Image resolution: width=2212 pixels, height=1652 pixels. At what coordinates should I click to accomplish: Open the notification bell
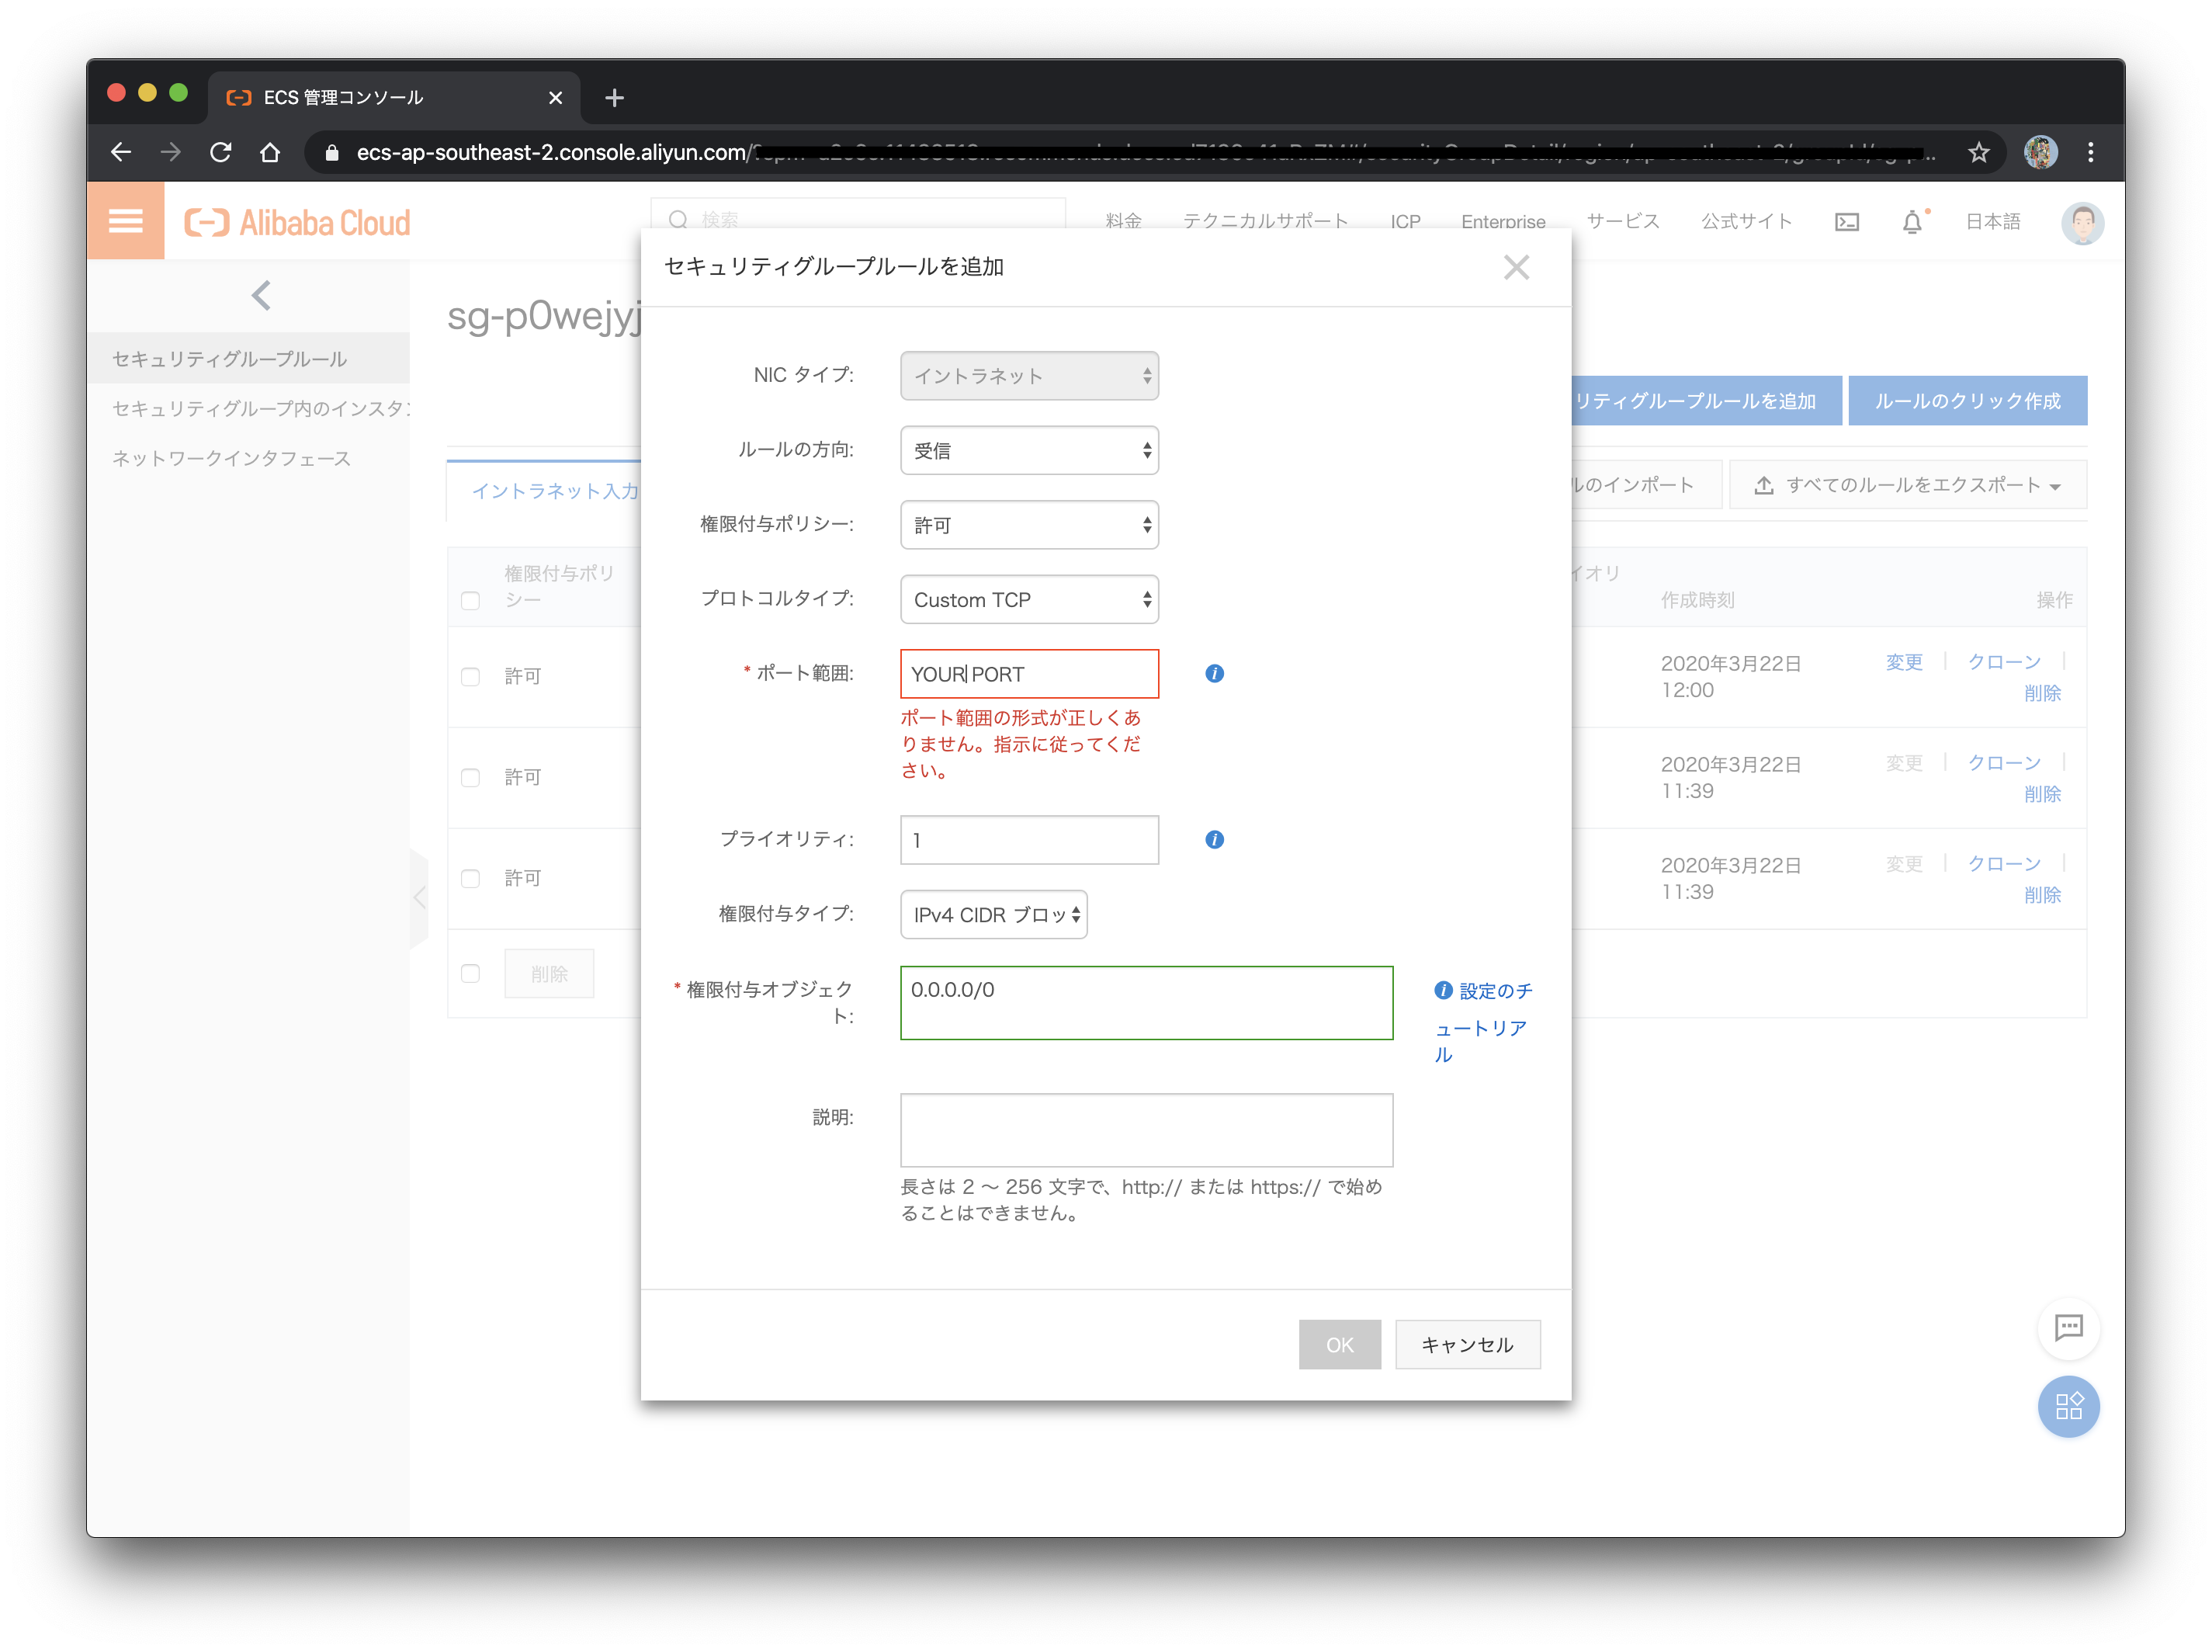[1911, 222]
